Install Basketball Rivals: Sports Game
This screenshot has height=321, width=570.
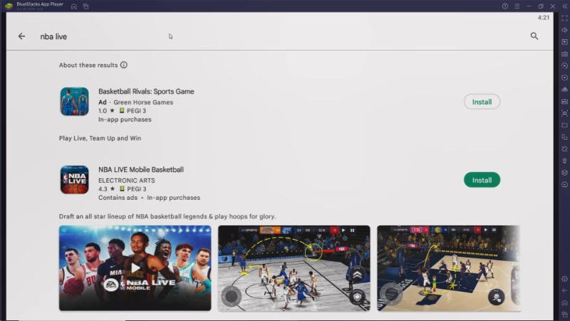point(482,102)
